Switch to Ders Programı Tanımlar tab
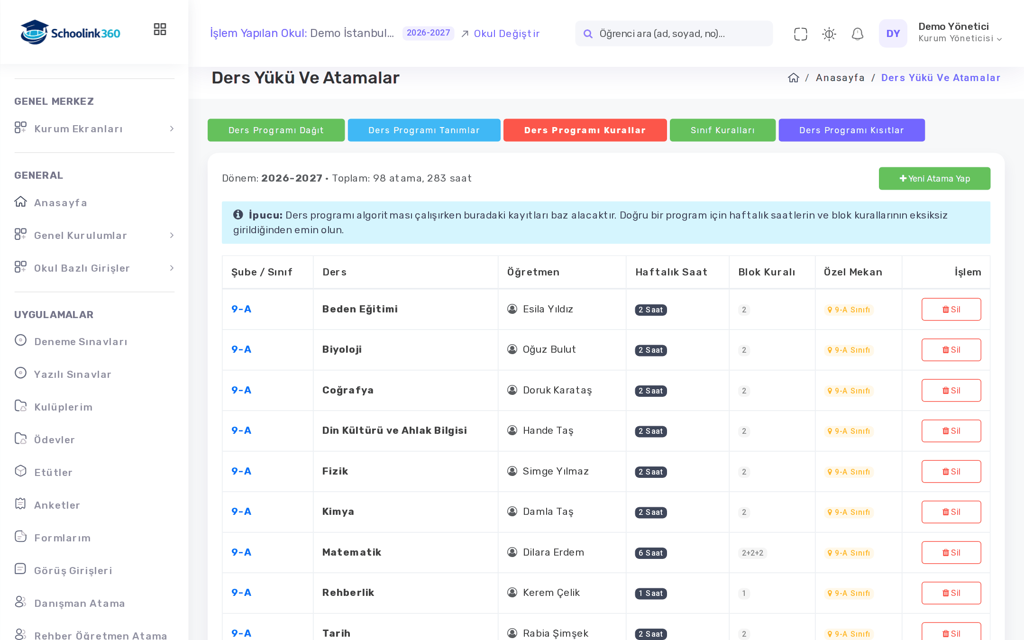 (424, 130)
